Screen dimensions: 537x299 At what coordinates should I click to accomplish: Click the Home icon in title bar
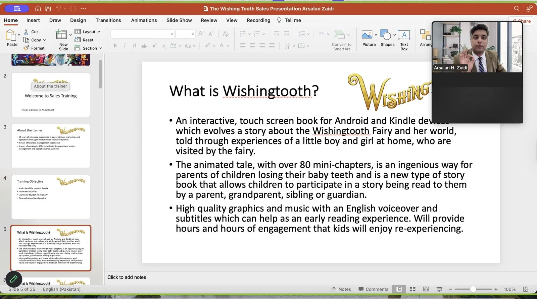(38, 8)
